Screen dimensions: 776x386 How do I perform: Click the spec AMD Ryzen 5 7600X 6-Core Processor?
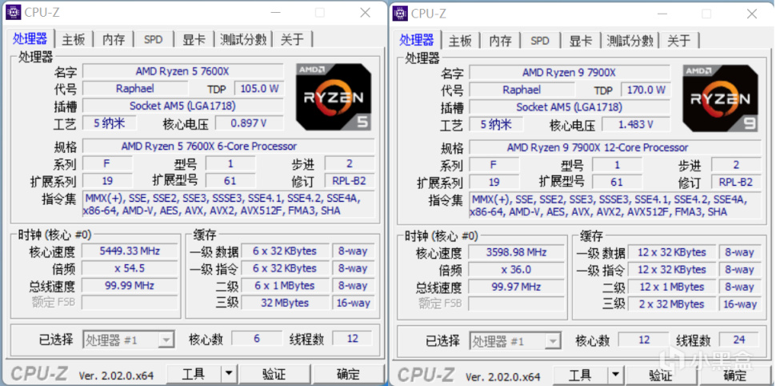(x=229, y=147)
